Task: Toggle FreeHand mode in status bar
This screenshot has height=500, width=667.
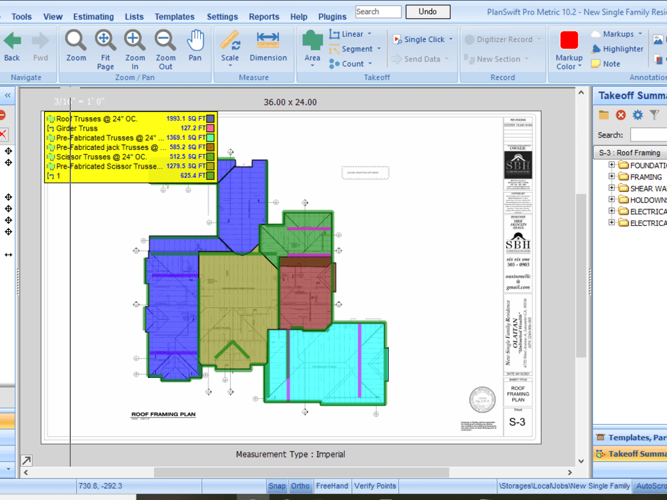Action: coord(331,486)
